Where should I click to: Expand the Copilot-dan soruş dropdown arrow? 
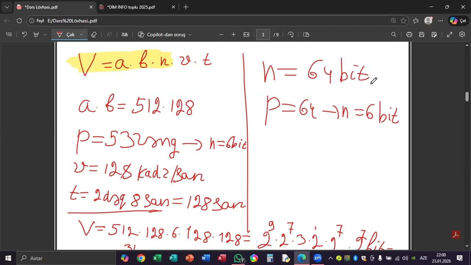(190, 35)
